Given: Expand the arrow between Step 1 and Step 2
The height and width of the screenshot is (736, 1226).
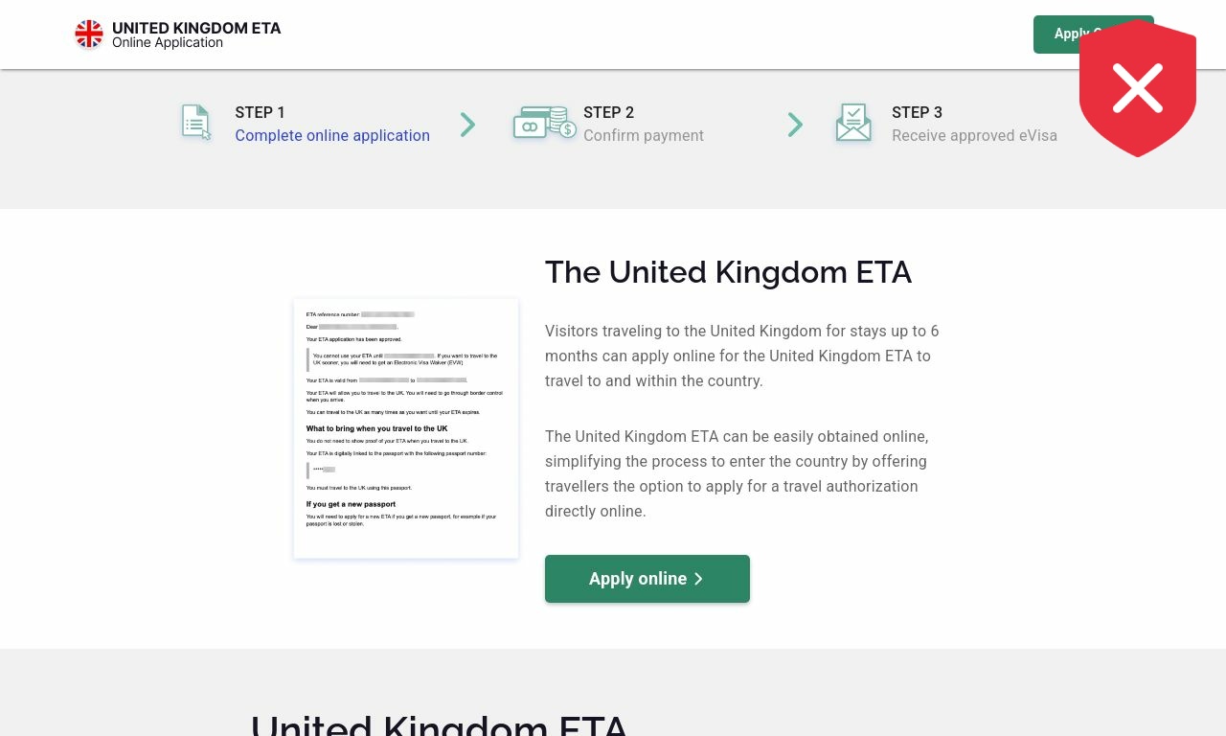Looking at the screenshot, I should 467,125.
